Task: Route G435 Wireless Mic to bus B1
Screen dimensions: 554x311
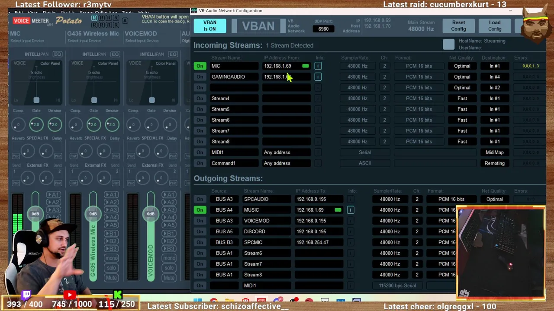Action: click(111, 234)
